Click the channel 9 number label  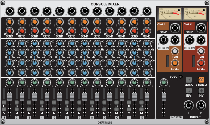pos(104,117)
